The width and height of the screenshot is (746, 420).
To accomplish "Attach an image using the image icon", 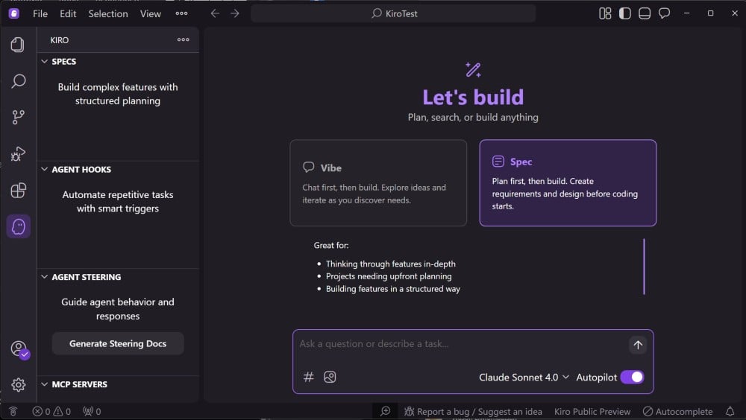I will click(330, 377).
